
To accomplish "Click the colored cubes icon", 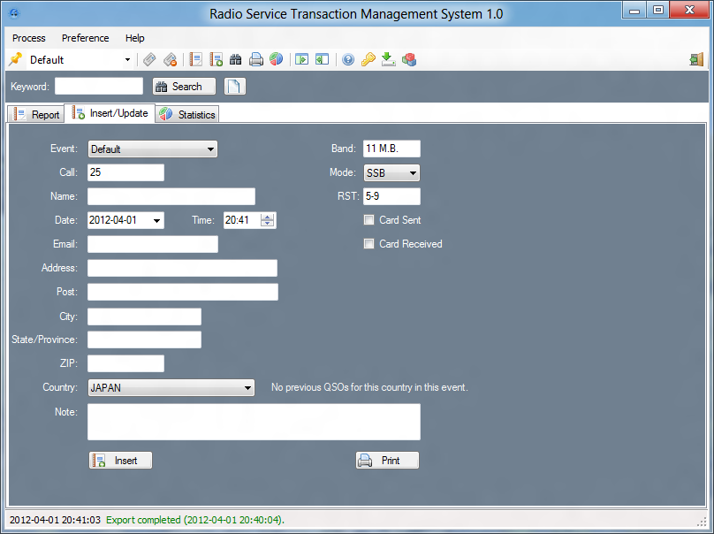I will pyautogui.click(x=409, y=60).
